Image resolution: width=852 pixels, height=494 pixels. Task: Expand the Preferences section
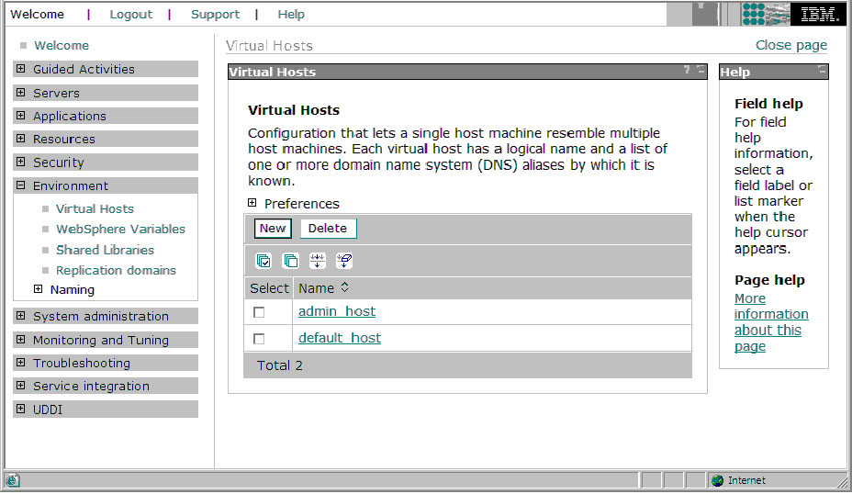tap(252, 203)
